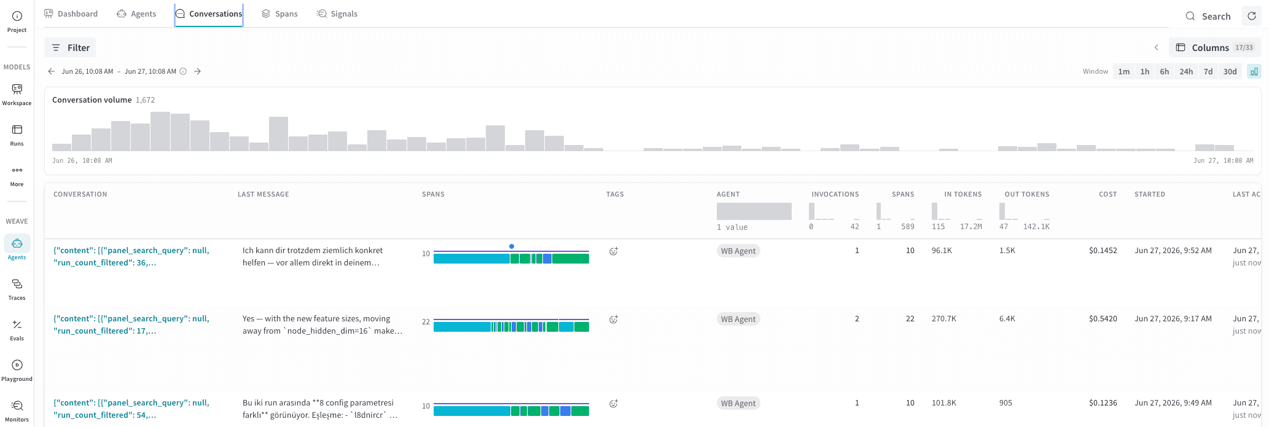1269x427 pixels.
Task: Open the Filter panel
Action: tap(70, 47)
